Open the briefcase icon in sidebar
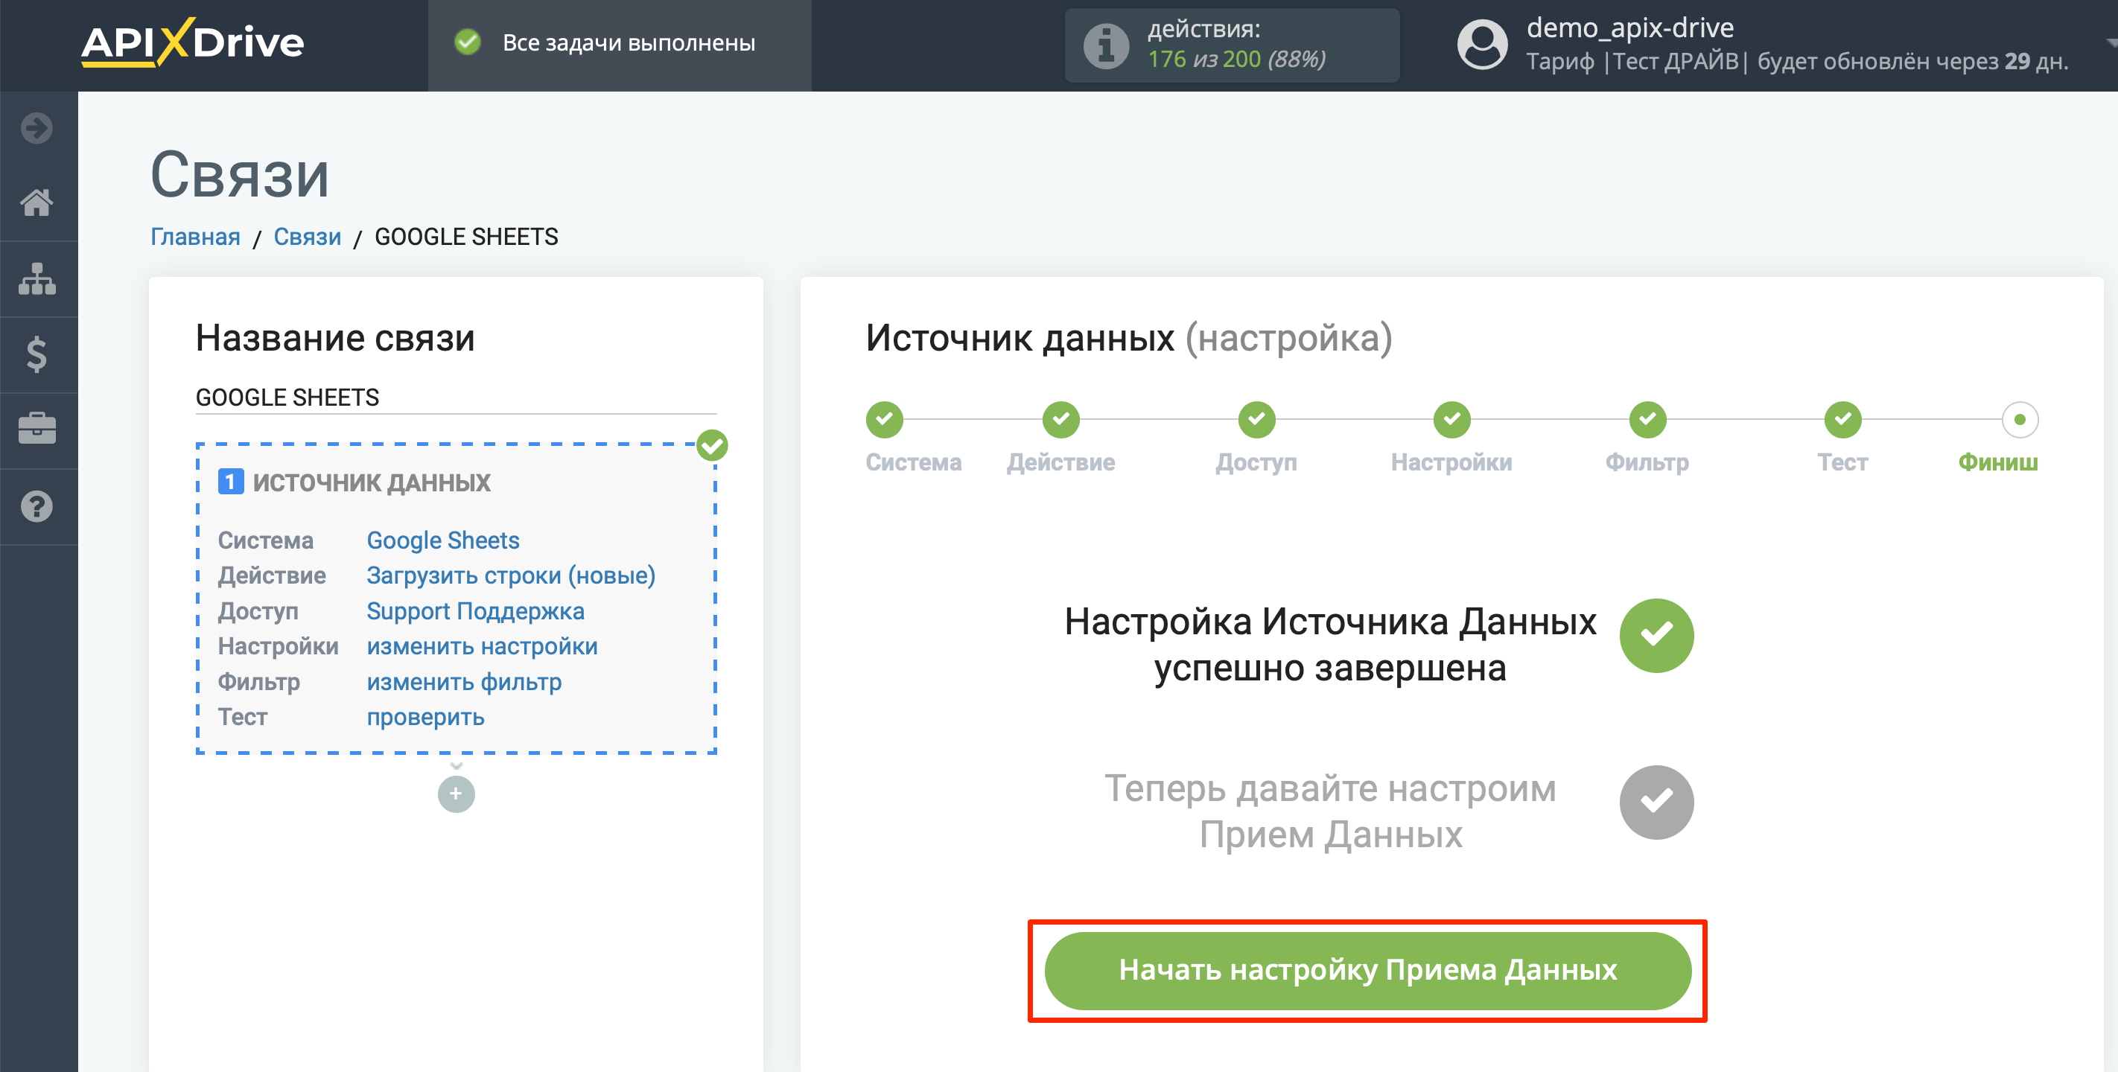Screen dimensions: 2118x1072 click(37, 429)
